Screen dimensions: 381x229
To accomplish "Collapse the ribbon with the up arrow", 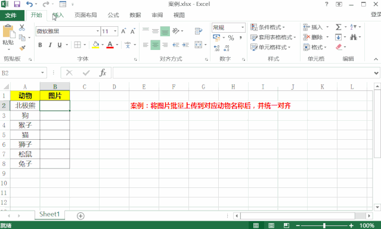I will (376, 59).
